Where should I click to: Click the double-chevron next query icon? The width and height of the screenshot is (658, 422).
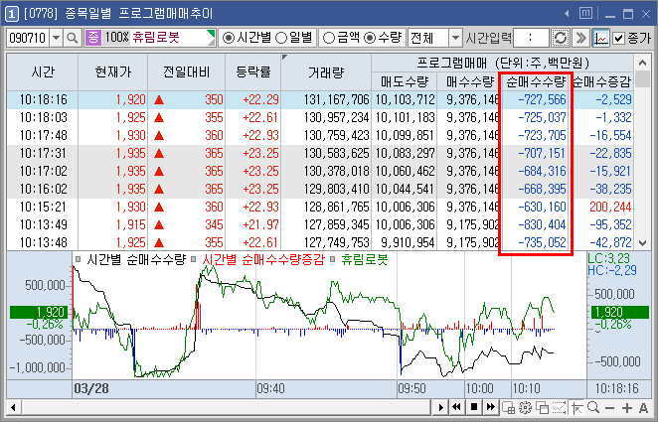580,38
